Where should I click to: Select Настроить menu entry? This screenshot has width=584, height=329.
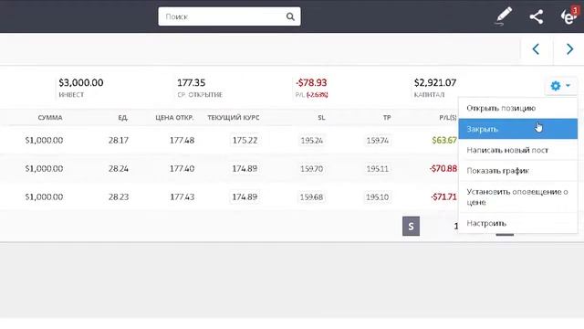coord(517,223)
